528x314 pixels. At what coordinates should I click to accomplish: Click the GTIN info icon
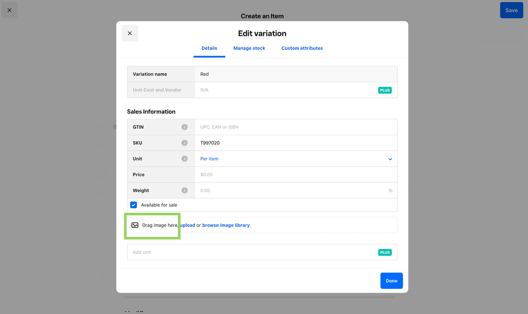click(x=185, y=127)
